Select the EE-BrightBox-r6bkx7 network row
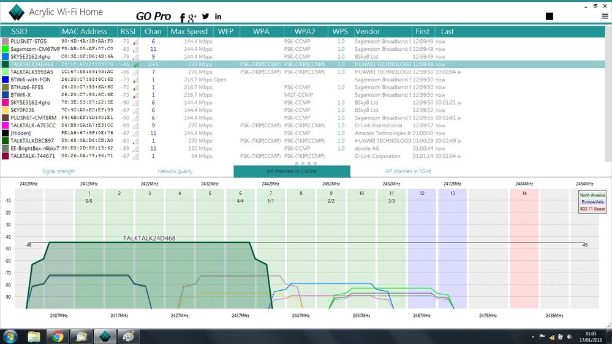This screenshot has width=612, height=344. pyautogui.click(x=303, y=148)
